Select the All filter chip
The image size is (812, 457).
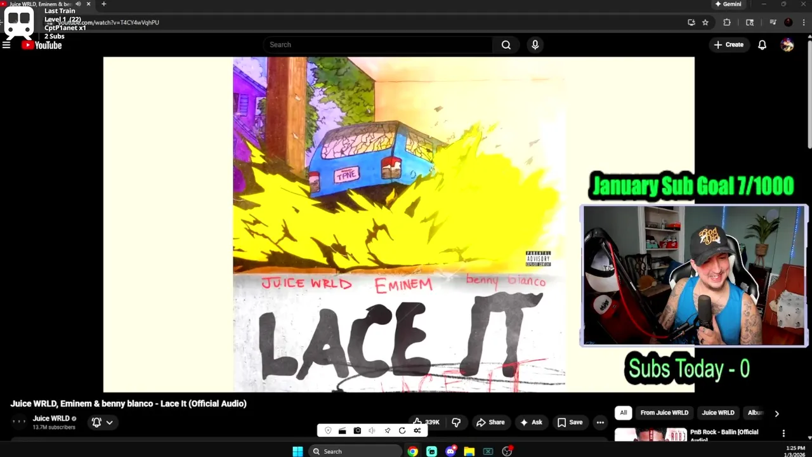(623, 413)
